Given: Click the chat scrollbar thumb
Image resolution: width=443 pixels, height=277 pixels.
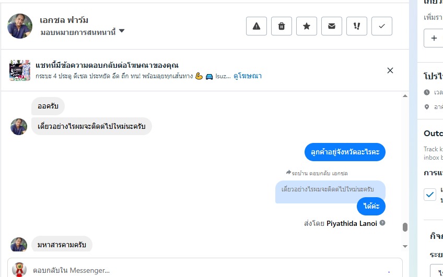Looking at the screenshot, I should [405, 227].
